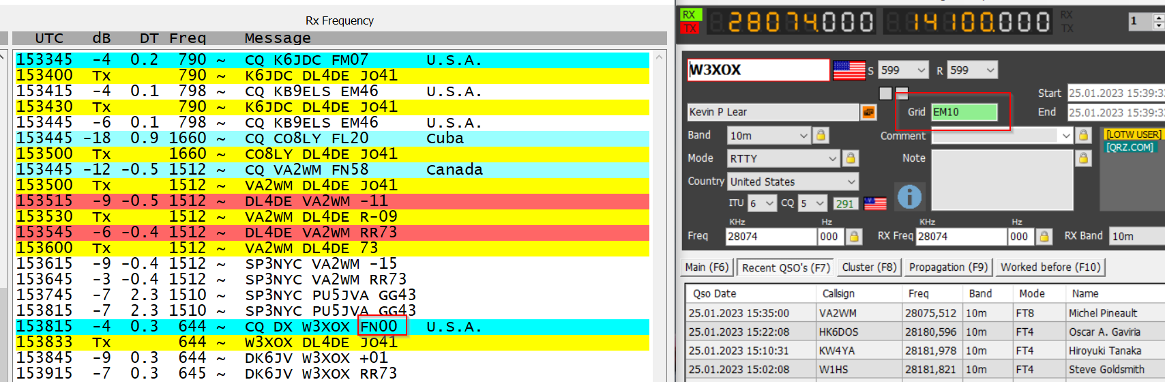Toggle the Note lock icon
This screenshot has height=382, width=1165.
1083,158
